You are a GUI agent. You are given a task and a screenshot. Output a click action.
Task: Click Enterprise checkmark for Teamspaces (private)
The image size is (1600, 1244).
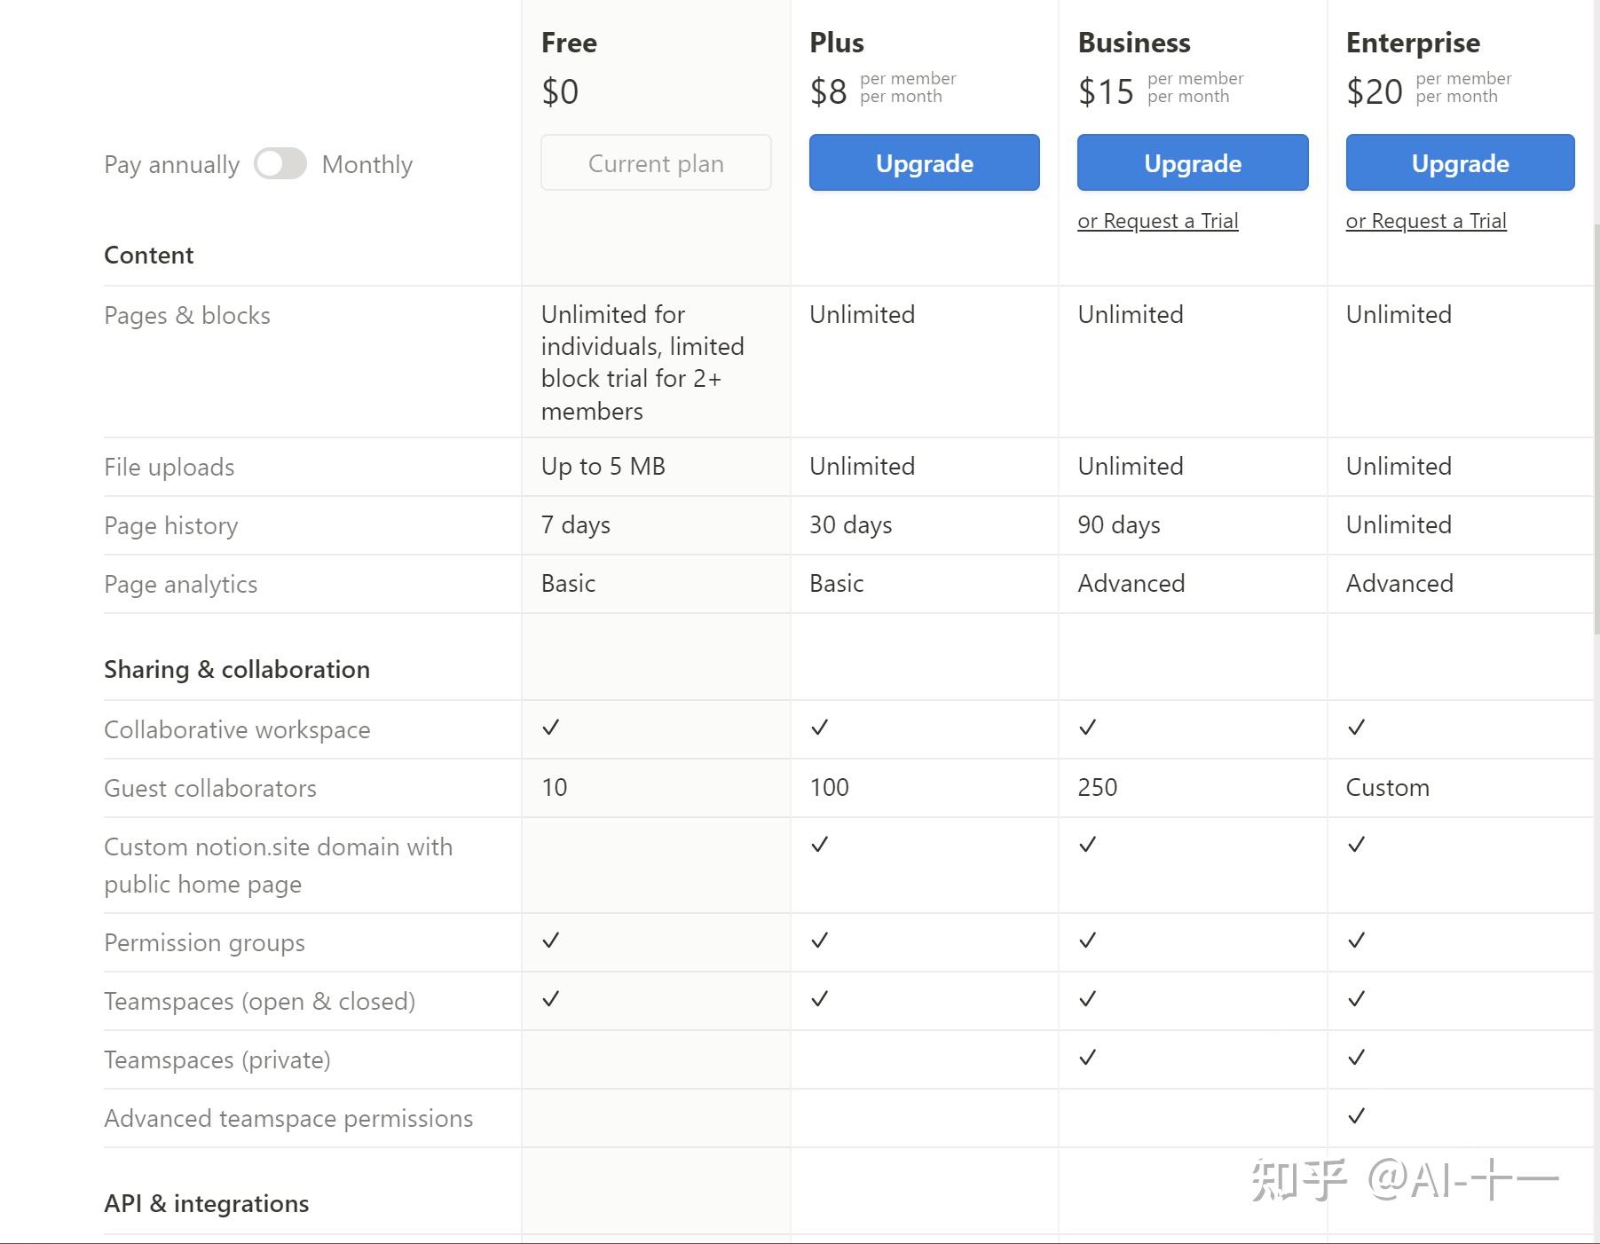pyautogui.click(x=1356, y=1058)
